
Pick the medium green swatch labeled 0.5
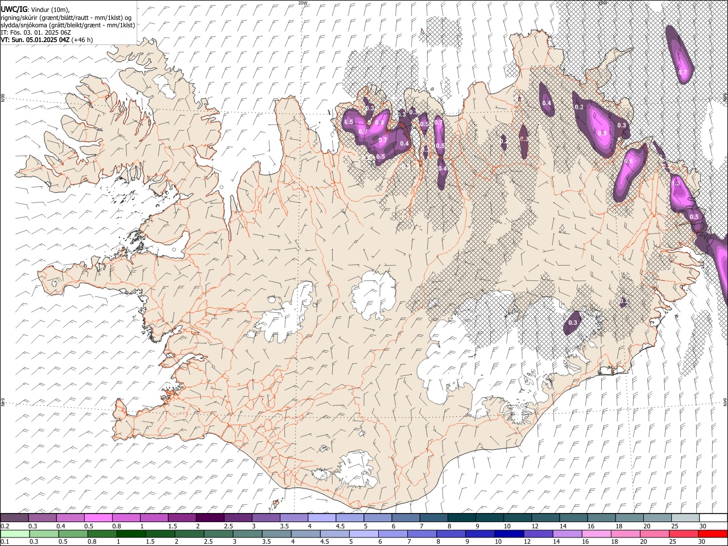73,533
